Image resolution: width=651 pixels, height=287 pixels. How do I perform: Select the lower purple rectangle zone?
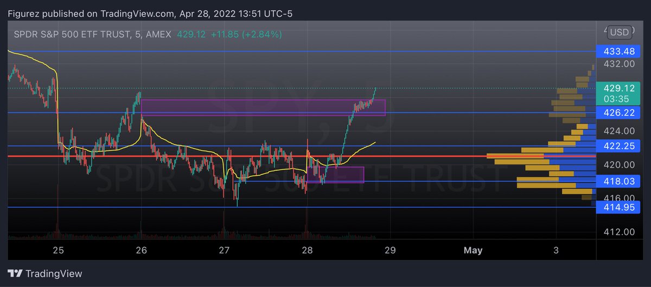(335, 174)
